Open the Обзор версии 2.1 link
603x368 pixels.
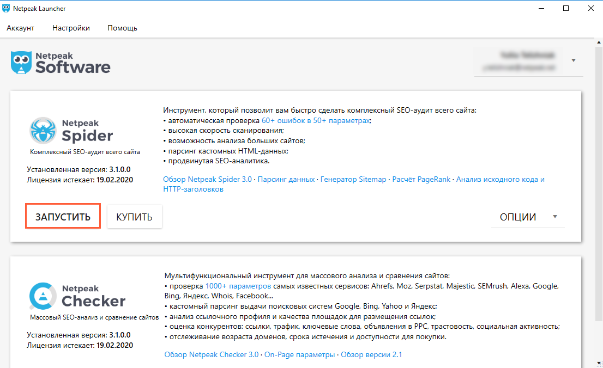pos(371,354)
